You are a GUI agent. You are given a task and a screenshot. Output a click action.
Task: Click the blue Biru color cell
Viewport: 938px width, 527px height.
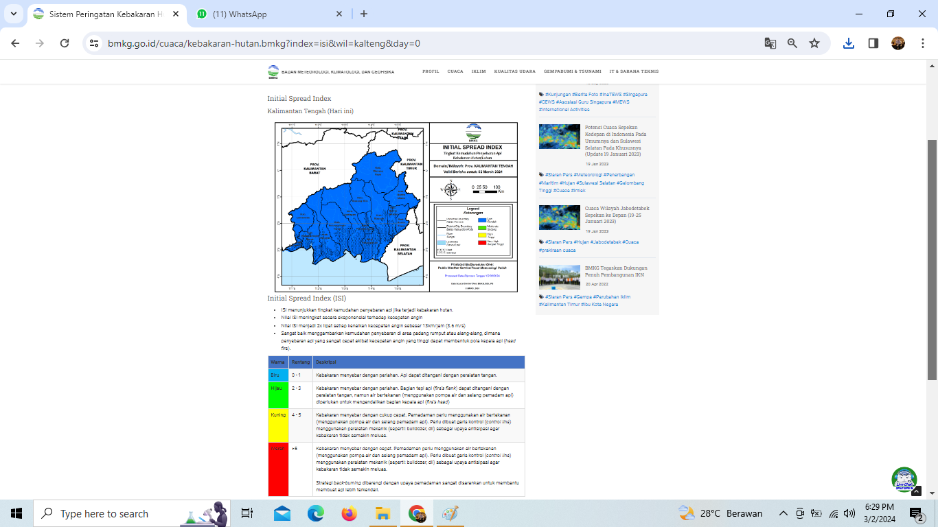click(x=278, y=375)
